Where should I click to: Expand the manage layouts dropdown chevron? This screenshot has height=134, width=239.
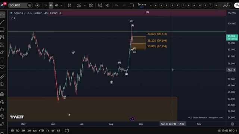(150, 6)
